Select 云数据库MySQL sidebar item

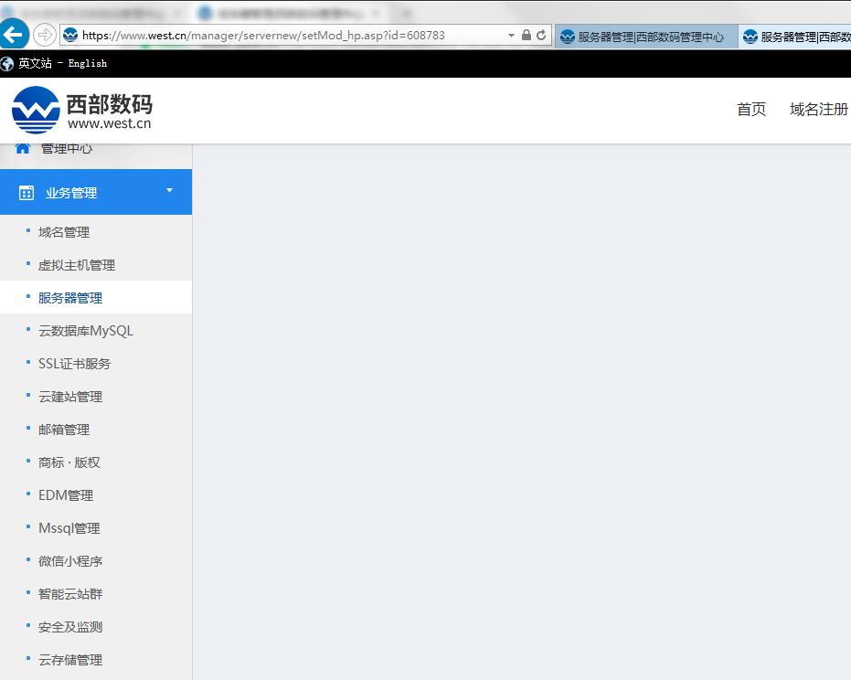[x=86, y=331]
